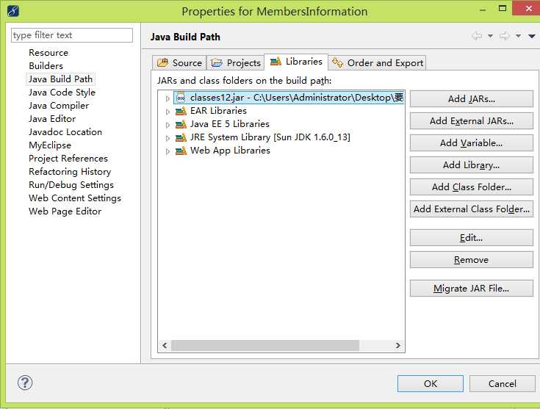
Task: Minimize the Properties window
Action: click(x=483, y=10)
